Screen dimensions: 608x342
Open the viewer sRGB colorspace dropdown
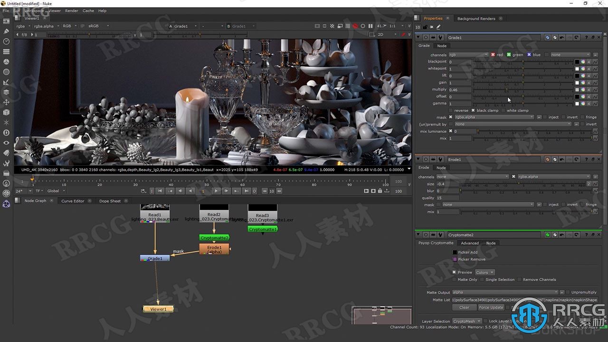pyautogui.click(x=99, y=26)
